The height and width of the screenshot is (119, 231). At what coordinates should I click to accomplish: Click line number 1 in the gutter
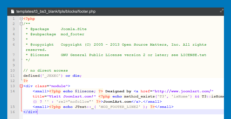pos(14,19)
